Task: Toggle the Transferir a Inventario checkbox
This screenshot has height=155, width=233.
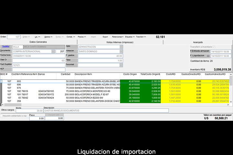Action: 213,47
